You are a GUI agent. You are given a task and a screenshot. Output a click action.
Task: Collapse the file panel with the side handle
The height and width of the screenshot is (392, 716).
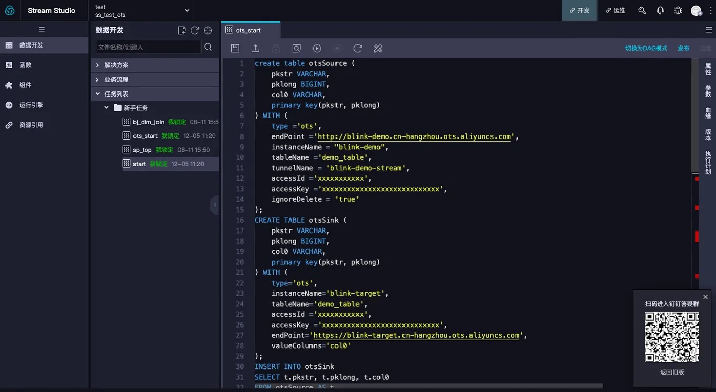coord(215,205)
